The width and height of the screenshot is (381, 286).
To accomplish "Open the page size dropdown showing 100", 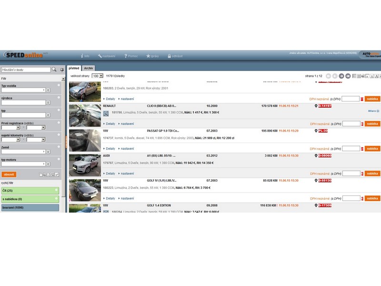I will [98, 76].
